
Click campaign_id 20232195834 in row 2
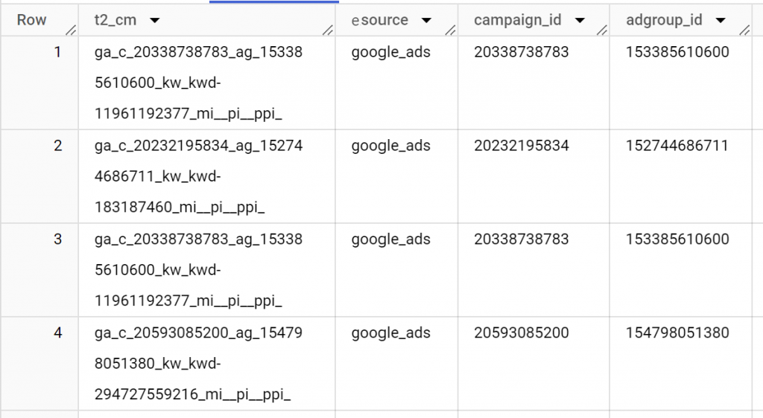coord(521,146)
